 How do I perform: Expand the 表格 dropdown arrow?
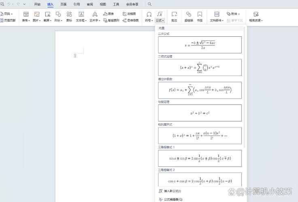pyautogui.click(x=29, y=21)
